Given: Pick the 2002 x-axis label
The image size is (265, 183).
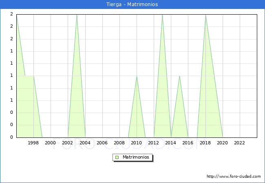Looking at the screenshot, I should coord(68,143).
